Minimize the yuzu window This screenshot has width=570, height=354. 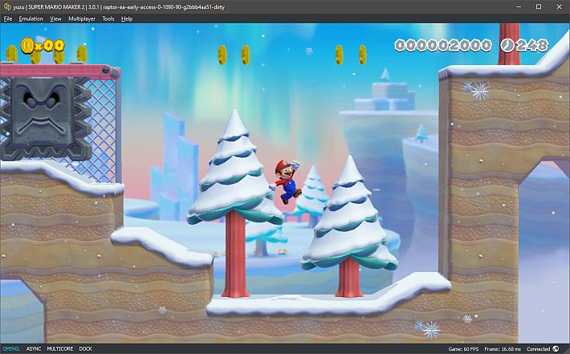519,6
